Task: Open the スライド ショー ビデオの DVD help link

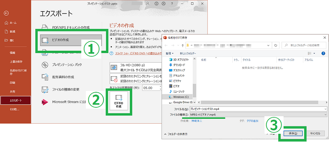Action: click(x=138, y=54)
